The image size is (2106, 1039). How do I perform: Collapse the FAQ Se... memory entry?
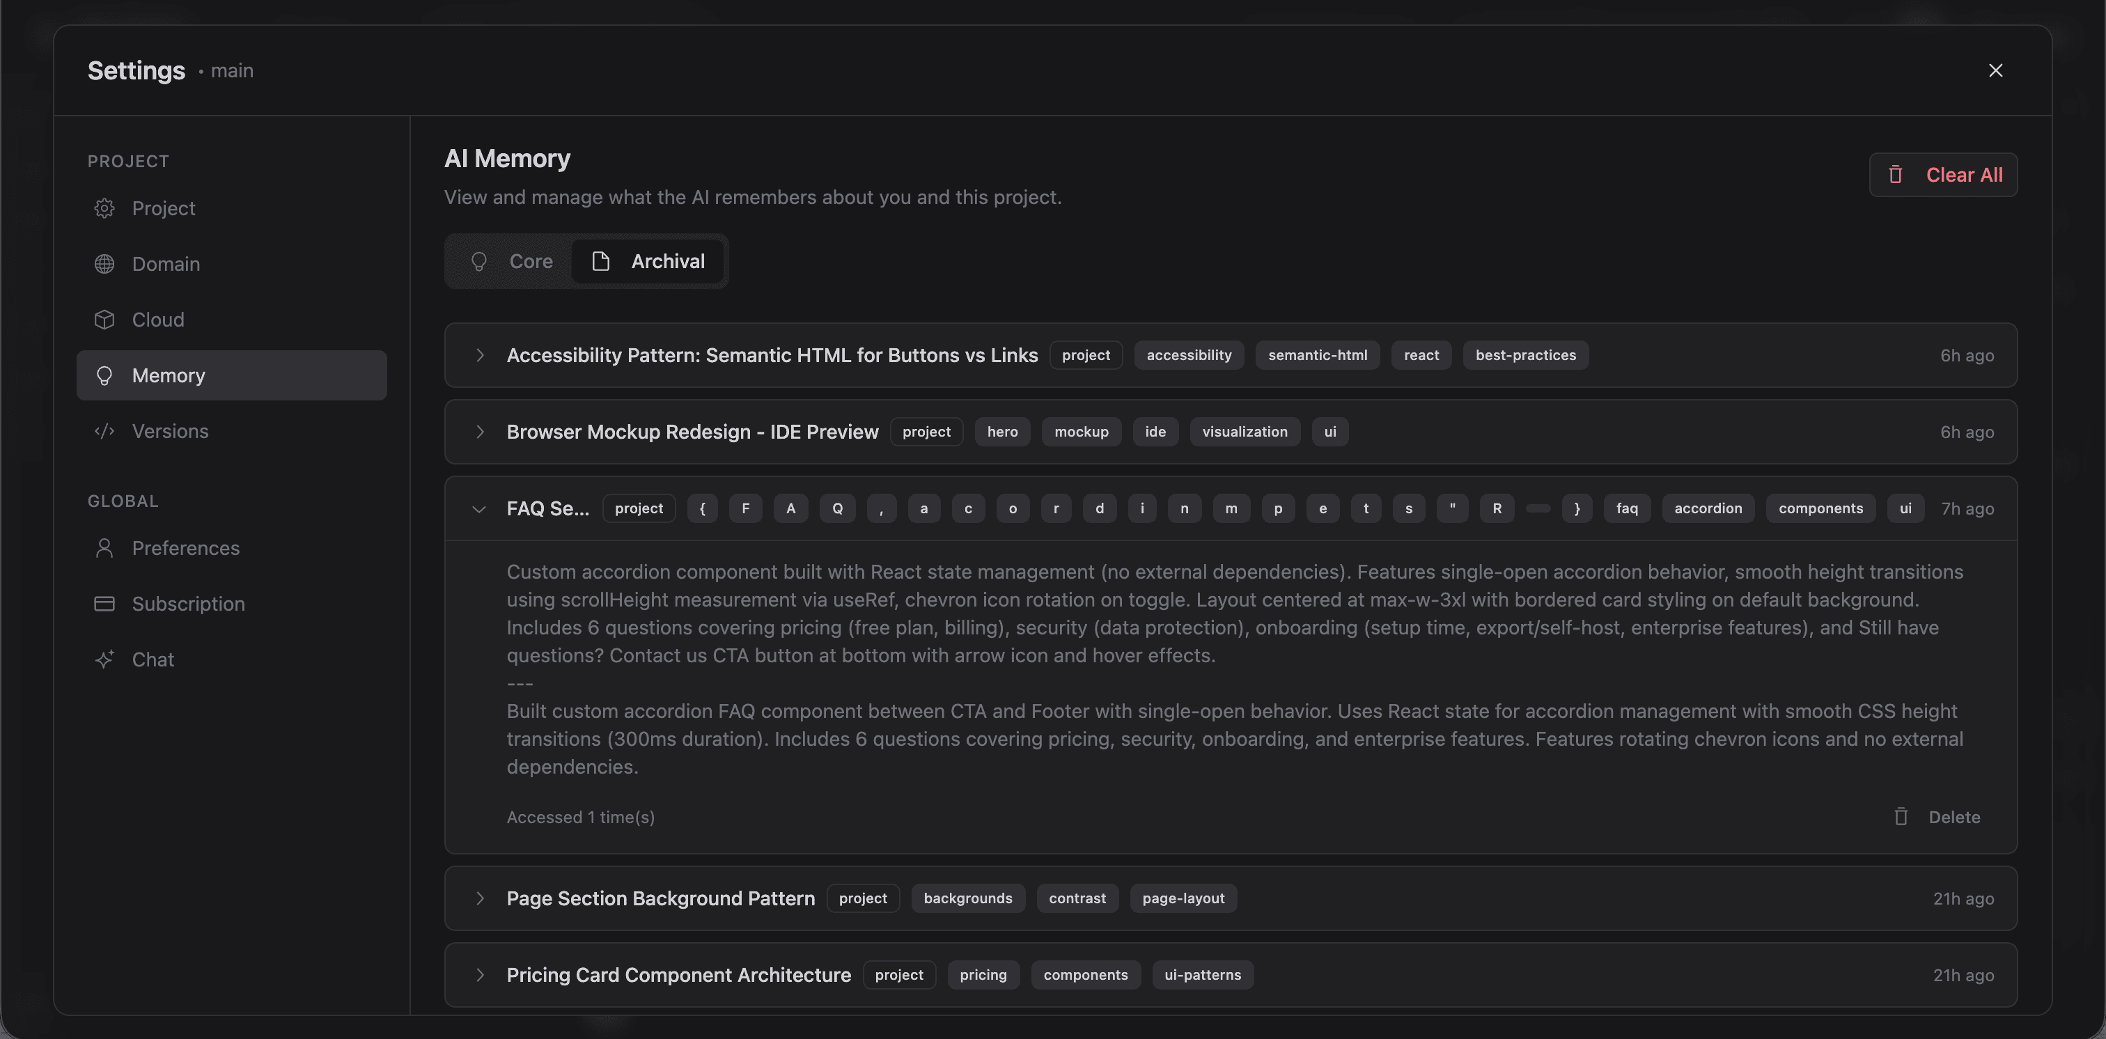pos(479,508)
